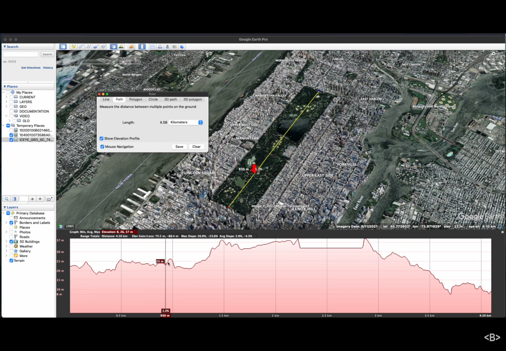Open Get Directions link
Image resolution: width=506 pixels, height=351 pixels.
pyautogui.click(x=31, y=68)
